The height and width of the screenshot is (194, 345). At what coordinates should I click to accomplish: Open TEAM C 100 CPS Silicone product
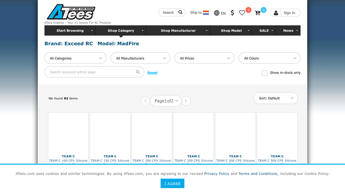pyautogui.click(x=68, y=161)
